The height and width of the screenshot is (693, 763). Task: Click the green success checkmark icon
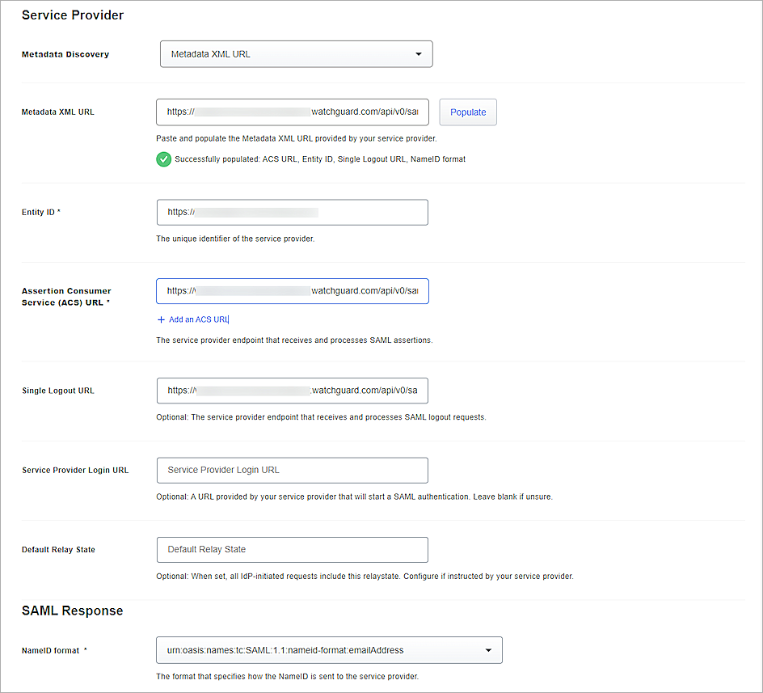(x=164, y=159)
